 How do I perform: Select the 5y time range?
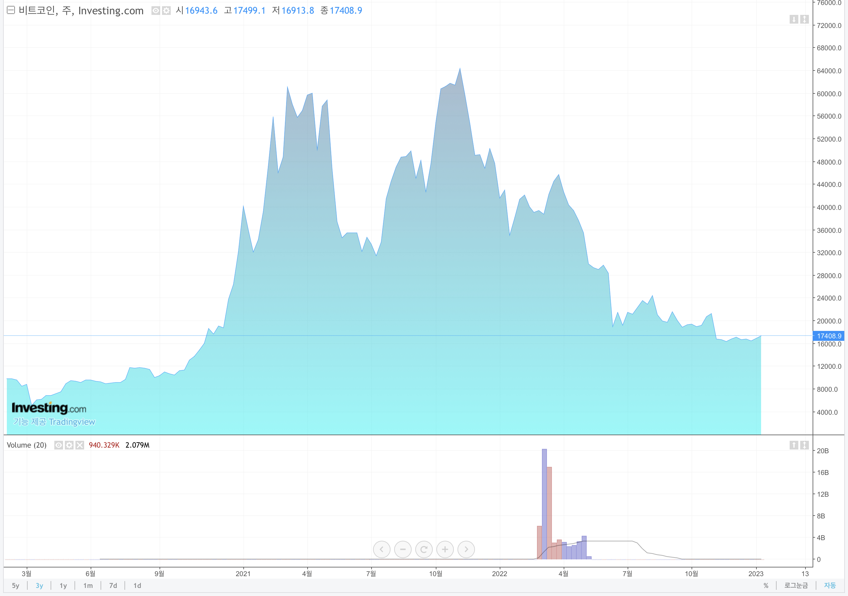16,586
